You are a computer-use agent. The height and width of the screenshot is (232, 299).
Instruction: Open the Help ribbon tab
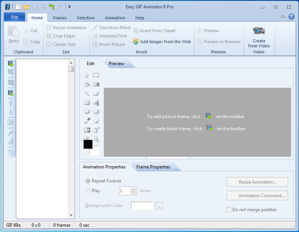tap(140, 18)
